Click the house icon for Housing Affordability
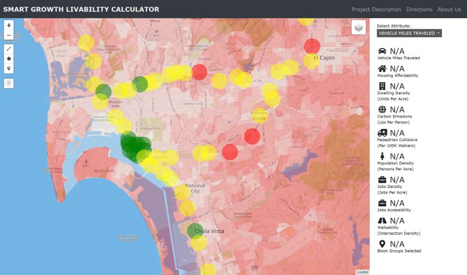The width and height of the screenshot is (467, 275). point(382,68)
